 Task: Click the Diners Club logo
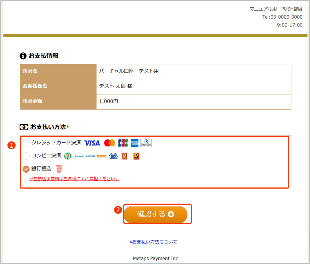coord(146,143)
